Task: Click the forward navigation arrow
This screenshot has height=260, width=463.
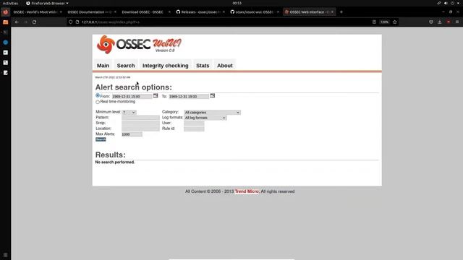Action: (x=26, y=22)
